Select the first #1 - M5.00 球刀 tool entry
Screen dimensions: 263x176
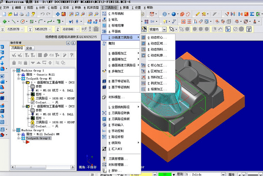point(54,90)
